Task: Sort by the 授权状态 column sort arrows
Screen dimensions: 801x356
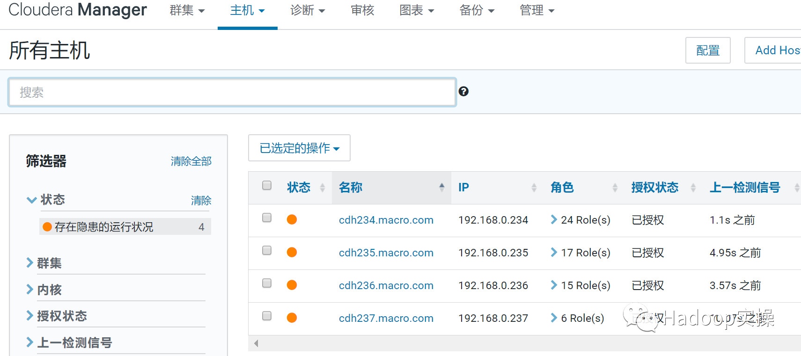Action: coord(693,188)
